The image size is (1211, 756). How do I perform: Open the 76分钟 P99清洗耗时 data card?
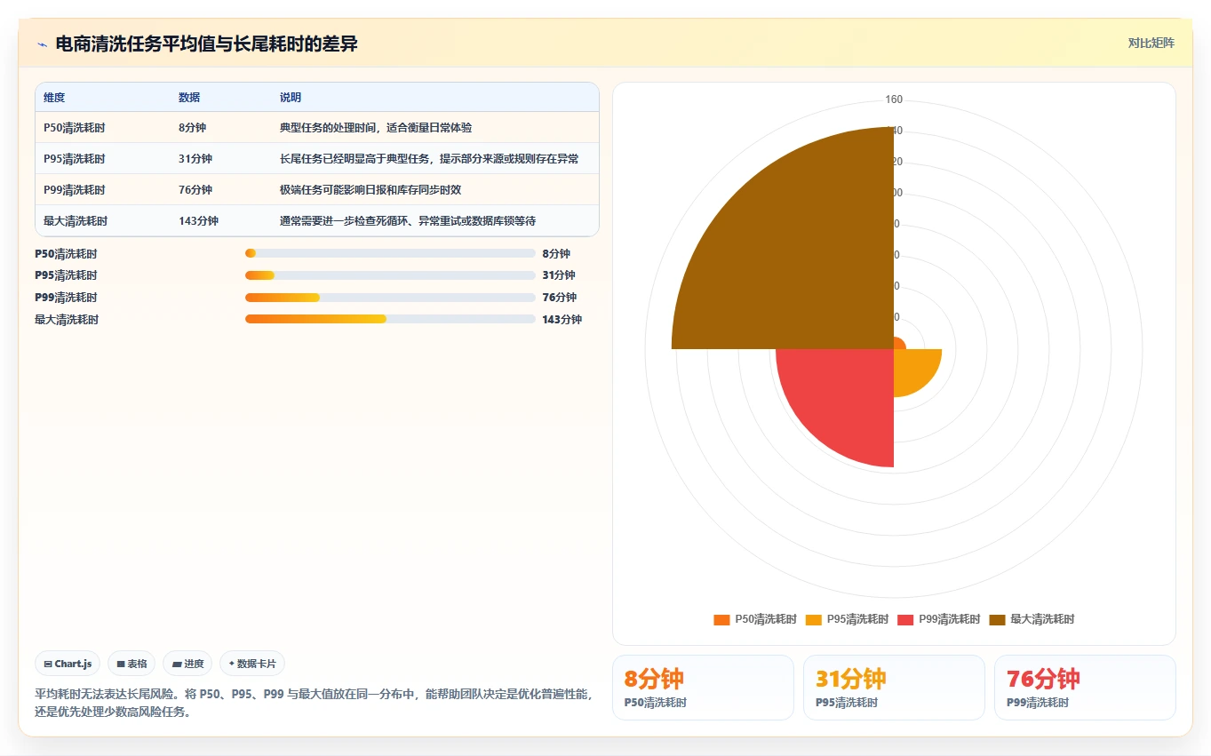point(1085,688)
